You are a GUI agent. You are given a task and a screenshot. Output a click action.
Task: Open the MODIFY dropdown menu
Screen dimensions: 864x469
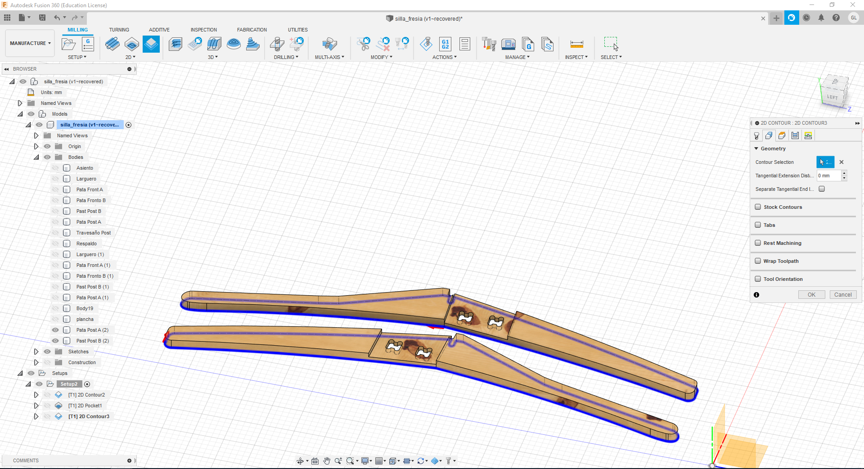[381, 57]
